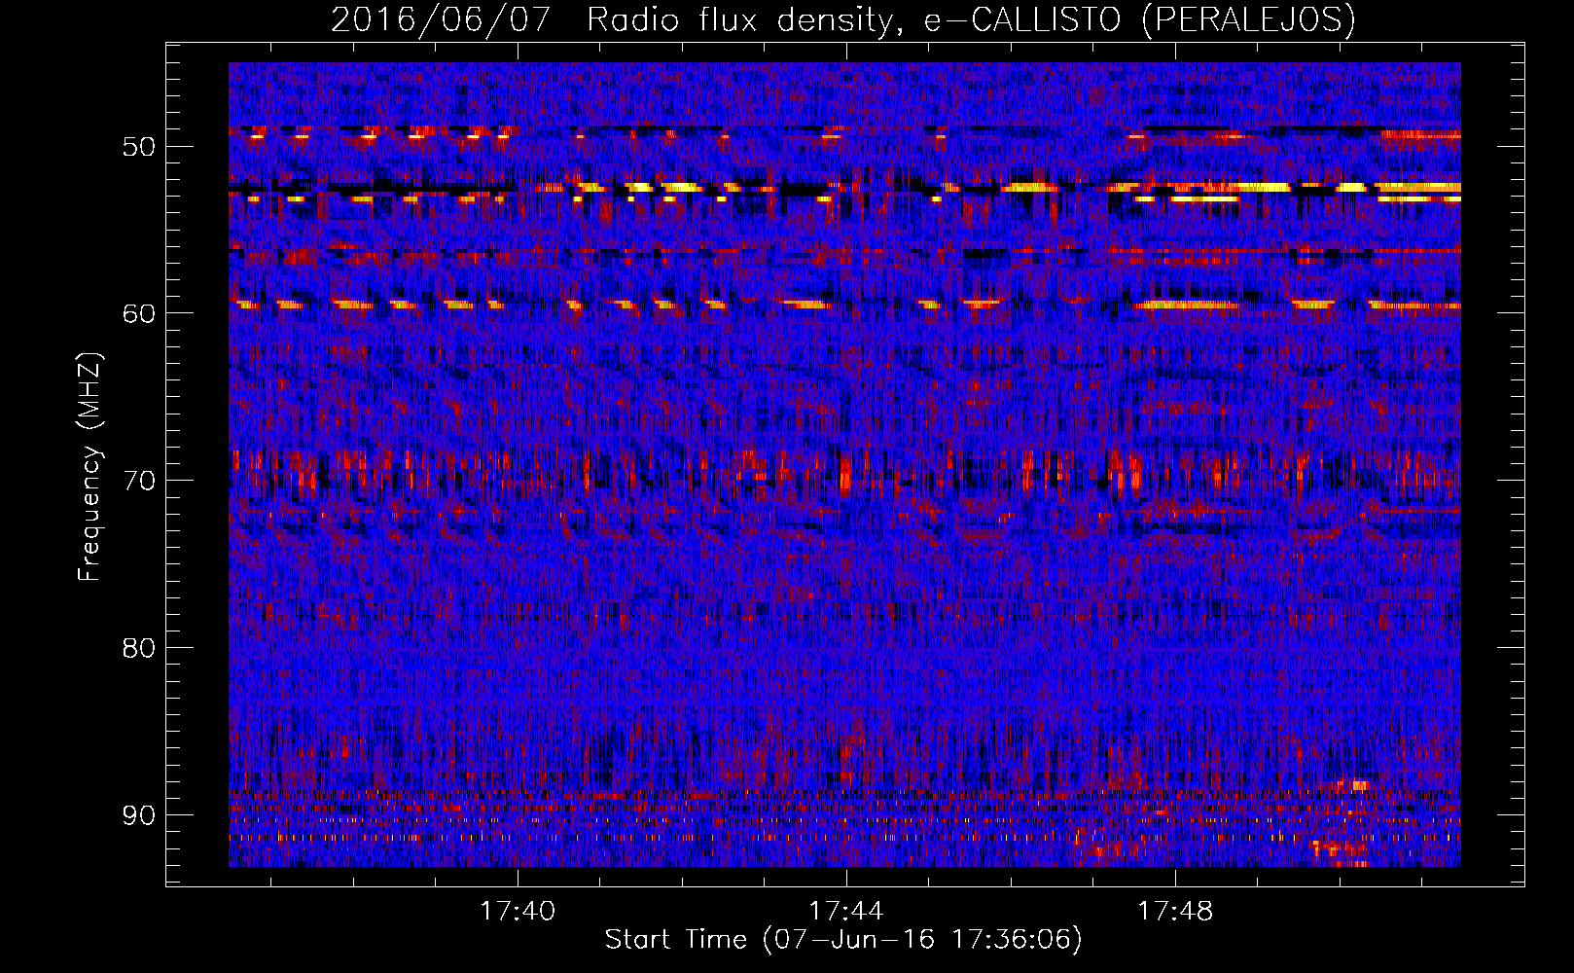Click the '17:44' time tick label
1574x973 pixels.
[846, 911]
